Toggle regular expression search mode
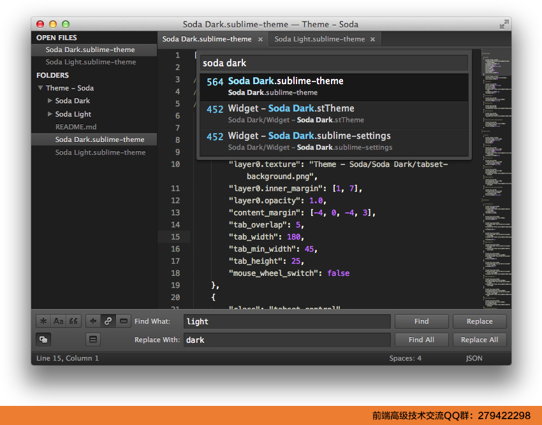This screenshot has width=542, height=425. (43, 321)
